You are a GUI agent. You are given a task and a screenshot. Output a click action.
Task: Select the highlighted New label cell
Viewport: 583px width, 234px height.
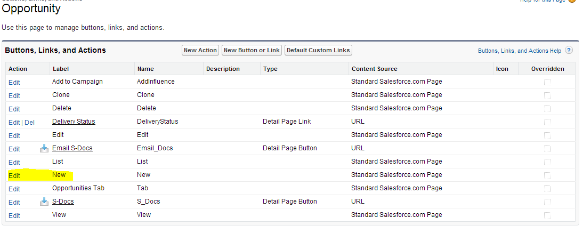[x=59, y=174]
